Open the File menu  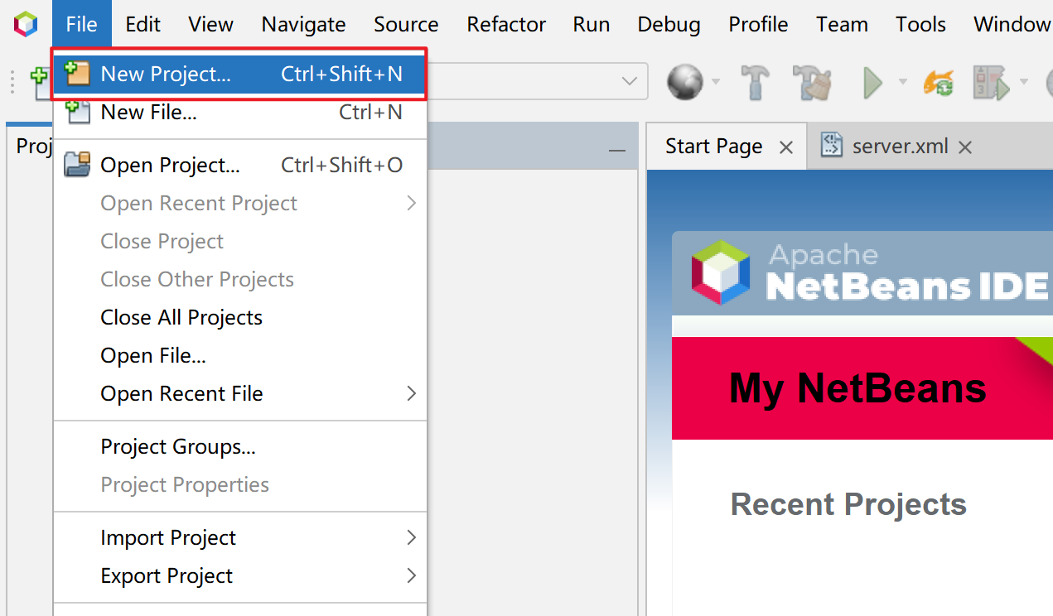click(81, 24)
